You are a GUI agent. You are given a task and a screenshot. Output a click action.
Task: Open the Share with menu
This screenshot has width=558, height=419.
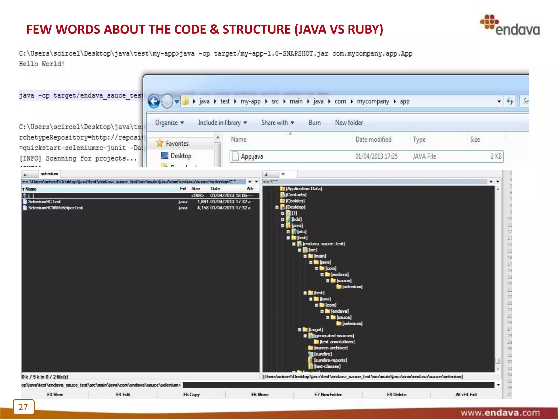pos(278,123)
